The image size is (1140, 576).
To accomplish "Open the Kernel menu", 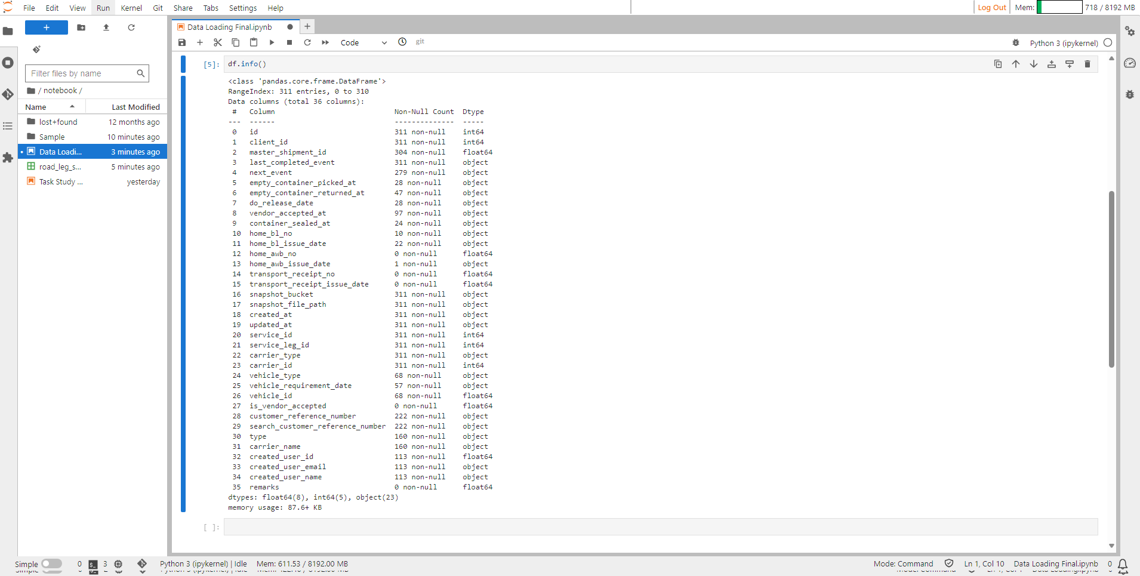I will (x=131, y=8).
